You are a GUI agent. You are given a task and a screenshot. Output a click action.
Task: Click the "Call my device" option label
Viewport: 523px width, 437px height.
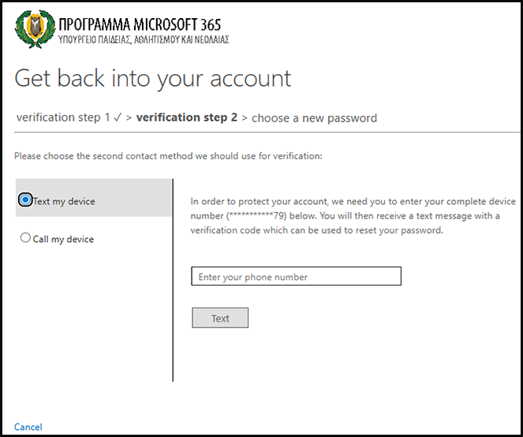pos(63,239)
